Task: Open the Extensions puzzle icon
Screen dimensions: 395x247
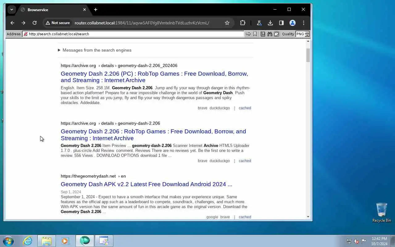Action: [x=243, y=23]
